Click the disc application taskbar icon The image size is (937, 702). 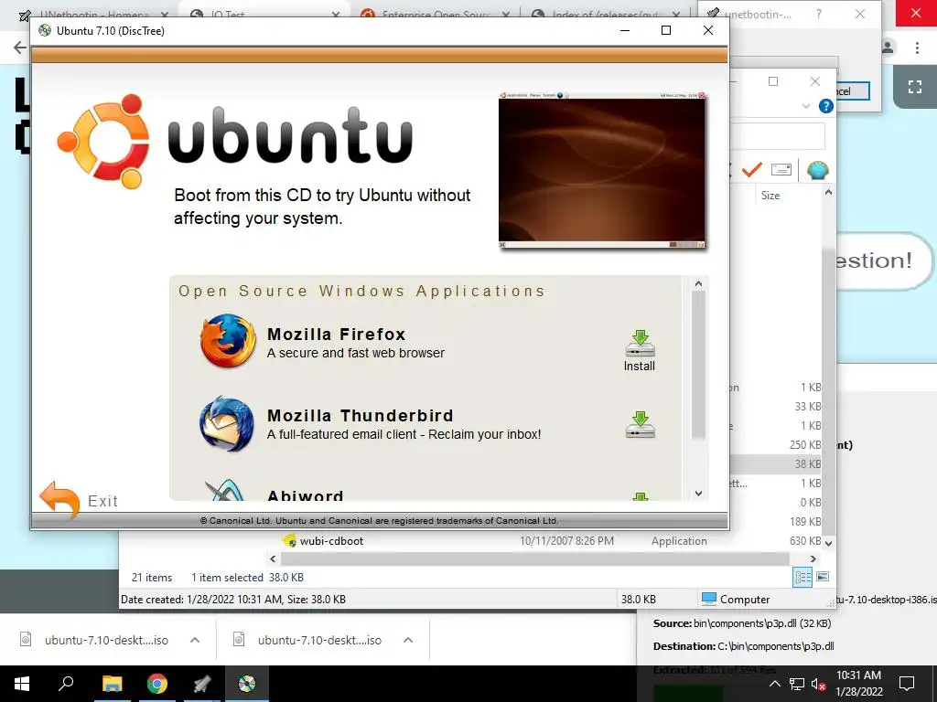(x=247, y=684)
